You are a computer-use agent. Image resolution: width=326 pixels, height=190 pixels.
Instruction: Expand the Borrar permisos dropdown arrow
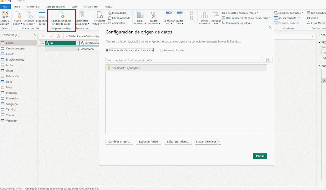(219, 142)
